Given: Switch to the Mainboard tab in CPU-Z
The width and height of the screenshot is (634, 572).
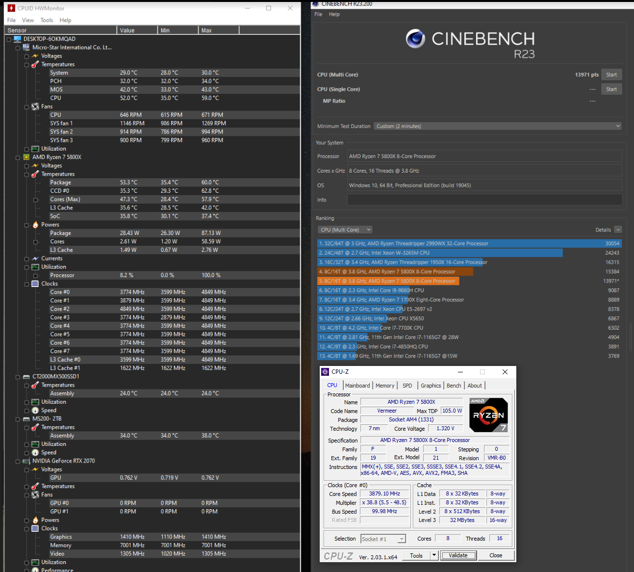Looking at the screenshot, I should click(357, 386).
